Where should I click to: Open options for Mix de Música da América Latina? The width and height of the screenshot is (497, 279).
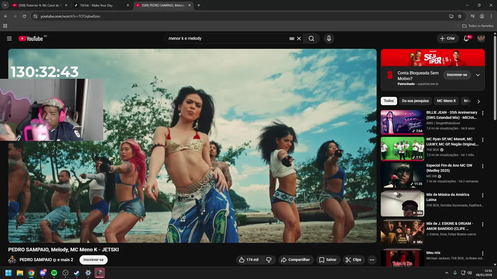[483, 195]
